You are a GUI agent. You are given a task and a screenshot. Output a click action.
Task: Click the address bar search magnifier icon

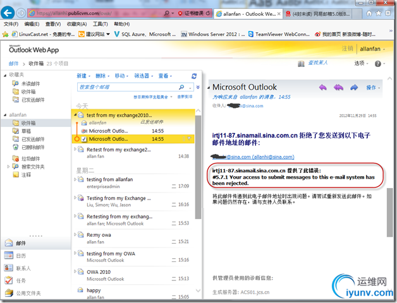[167, 13]
